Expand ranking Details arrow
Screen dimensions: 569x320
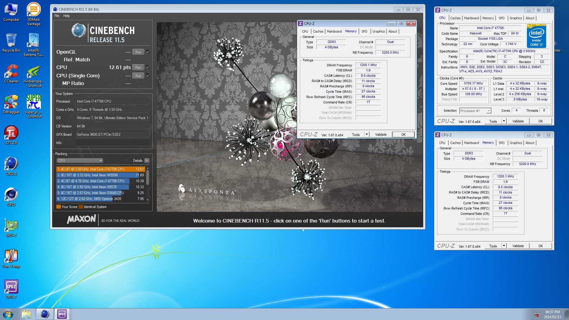click(147, 161)
